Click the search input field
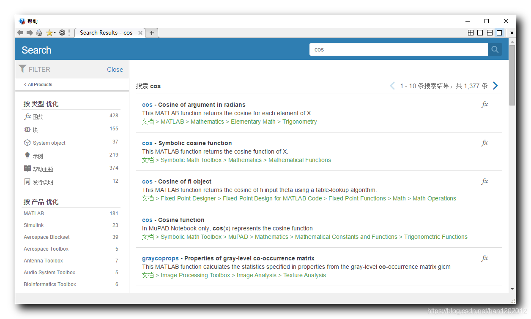The height and width of the screenshot is (319, 531). point(398,49)
